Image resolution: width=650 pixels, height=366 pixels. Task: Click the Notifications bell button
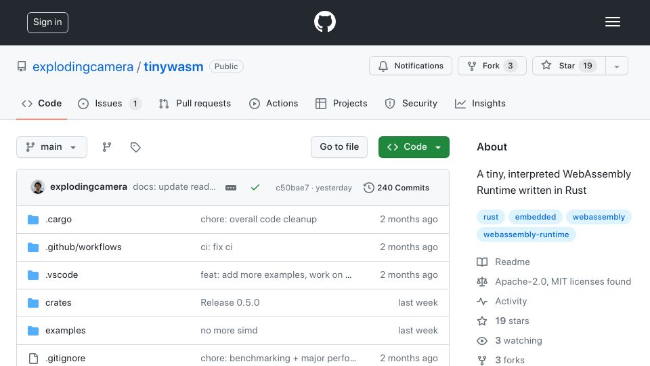[x=410, y=66]
